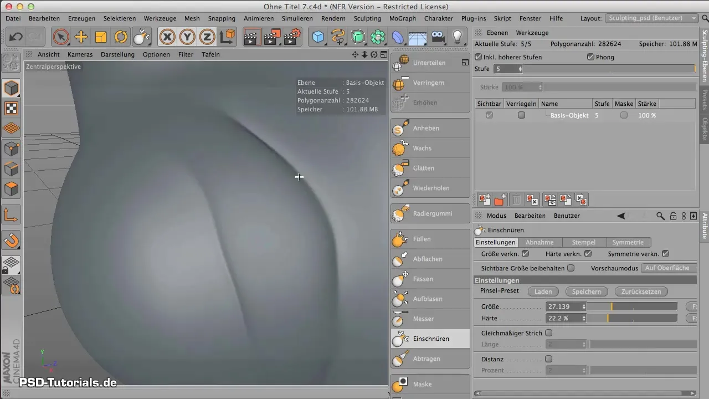
Task: Choose the Abtragen scrape brush
Action: click(430, 359)
